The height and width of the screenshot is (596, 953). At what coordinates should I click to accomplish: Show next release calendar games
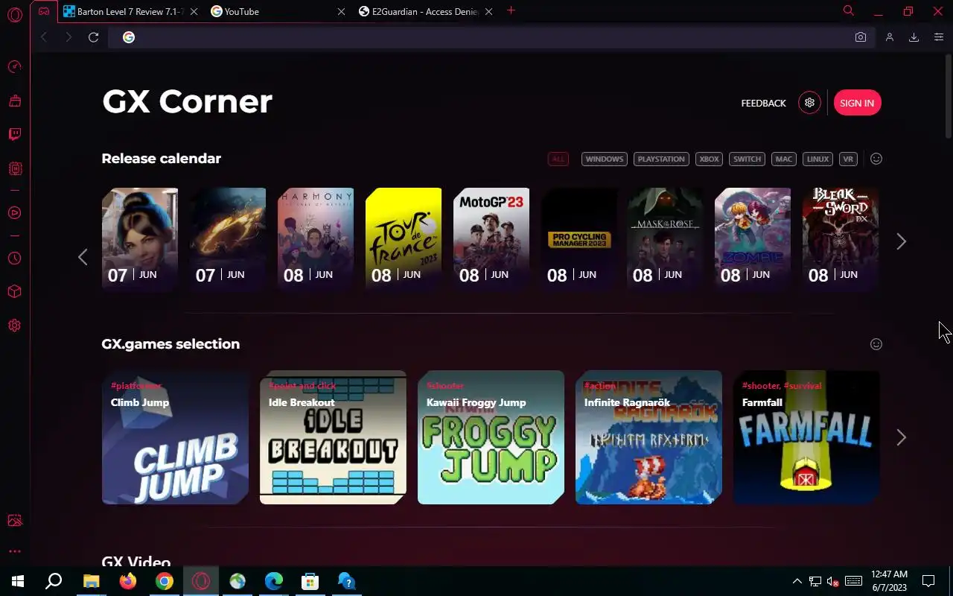[x=901, y=241]
